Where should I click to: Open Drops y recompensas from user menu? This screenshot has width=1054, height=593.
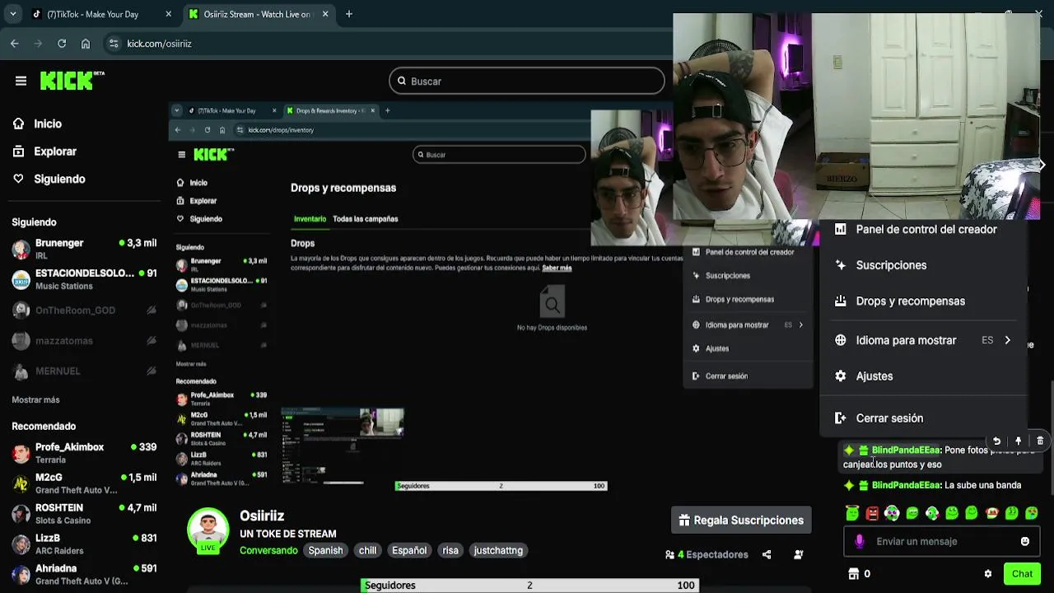[x=924, y=301]
